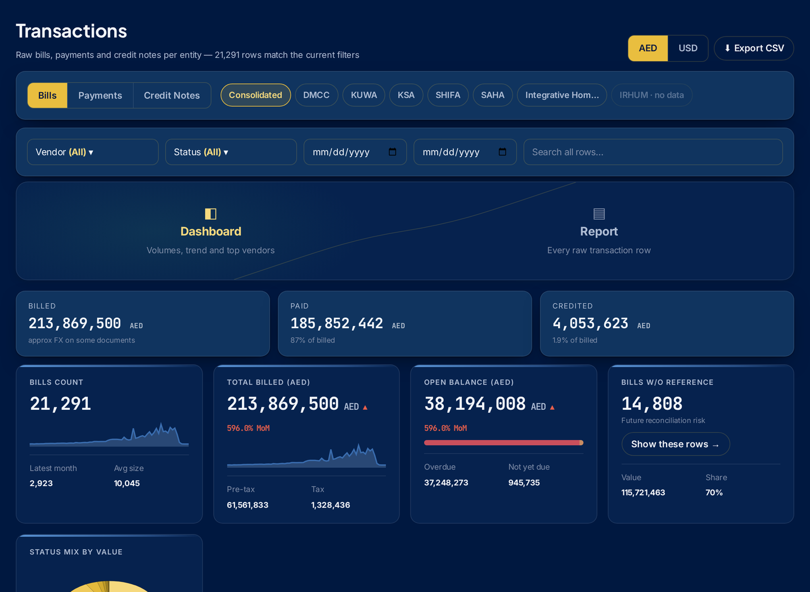The width and height of the screenshot is (810, 592).
Task: Switch to the Payments tab
Action: [100, 96]
